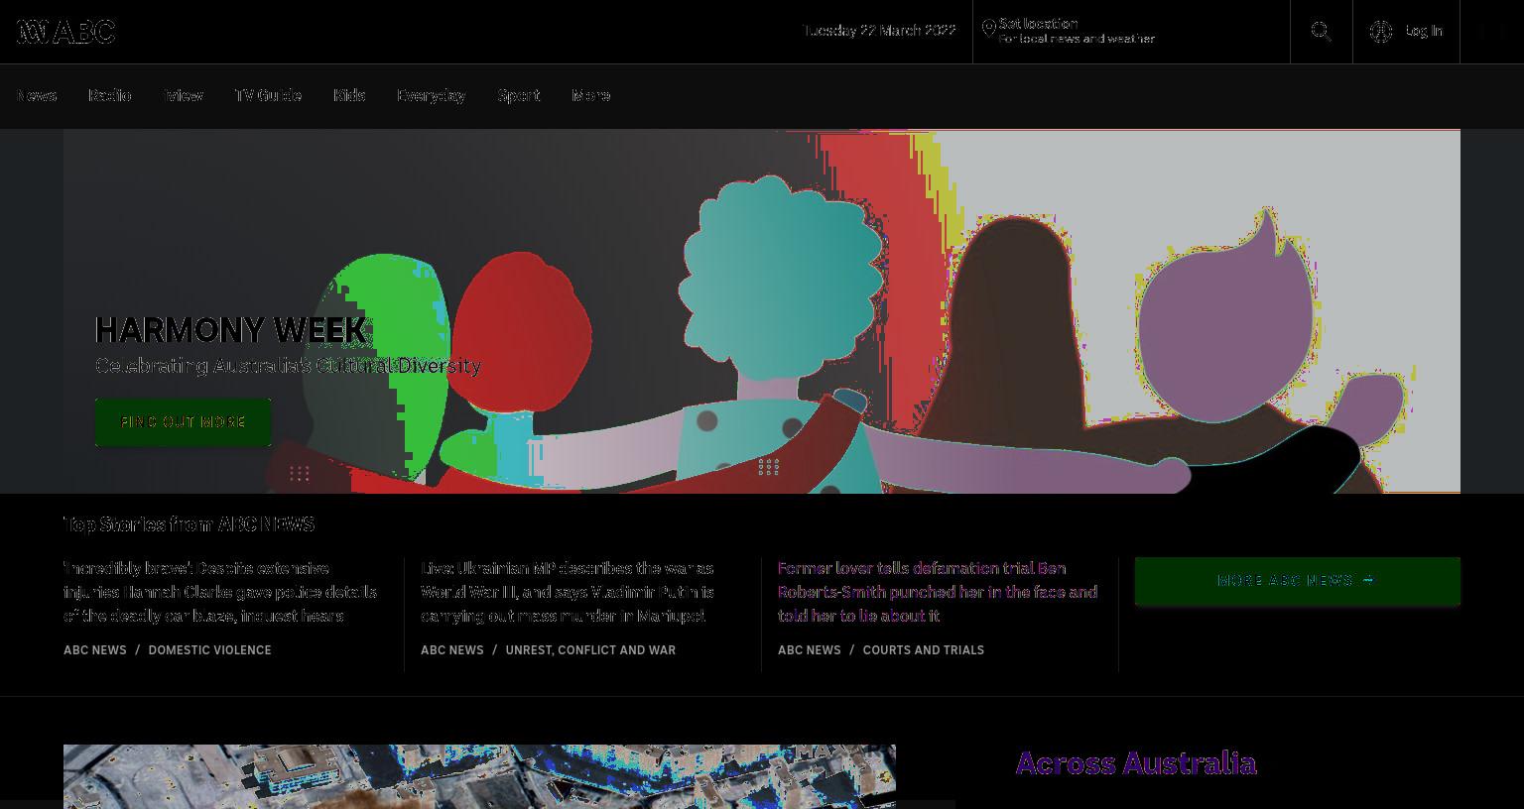
Task: Click the Find Out More button
Action: pyautogui.click(x=183, y=422)
